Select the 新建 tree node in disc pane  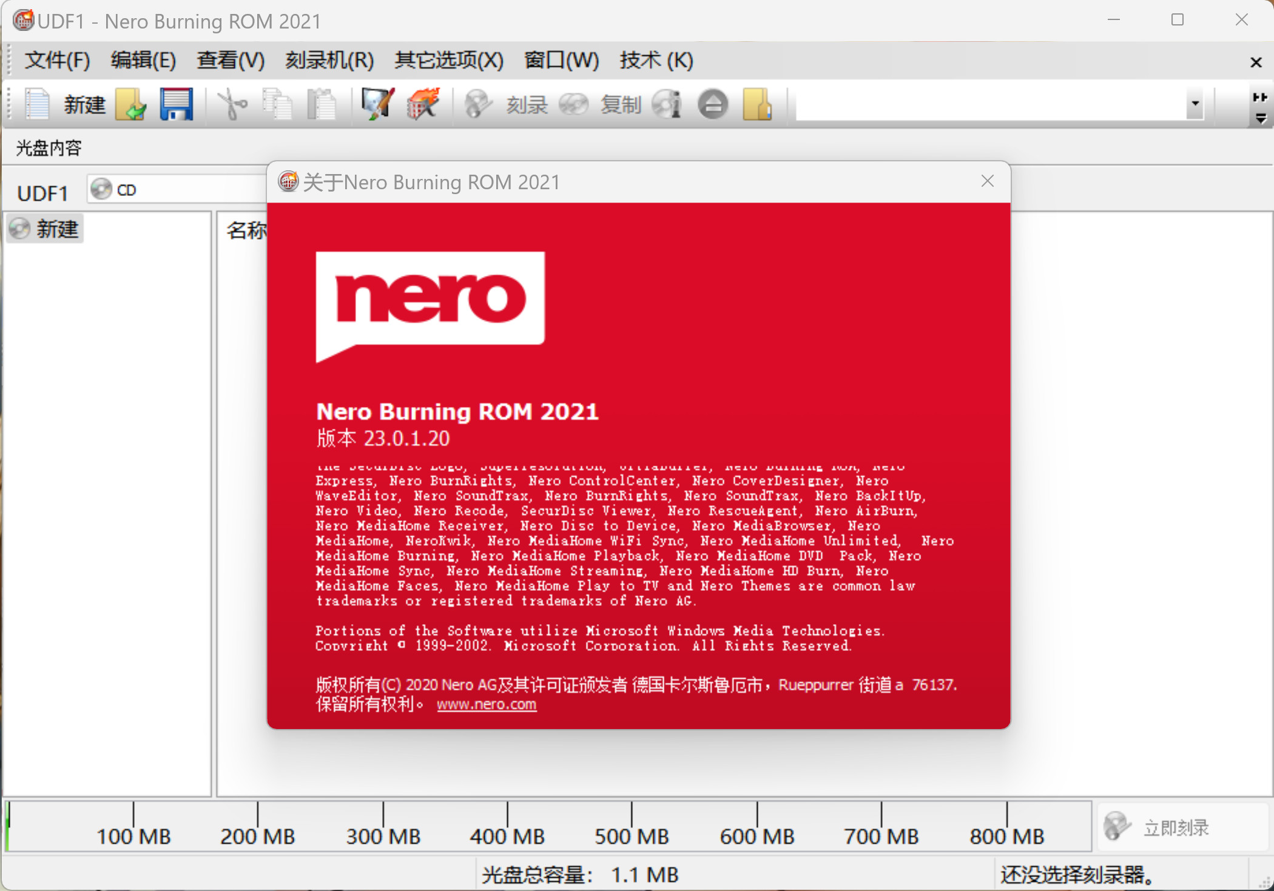point(45,229)
